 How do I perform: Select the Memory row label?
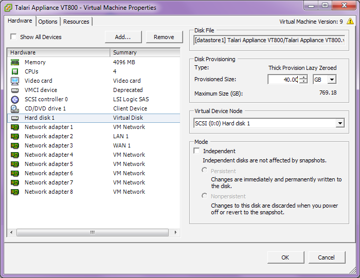(x=35, y=62)
